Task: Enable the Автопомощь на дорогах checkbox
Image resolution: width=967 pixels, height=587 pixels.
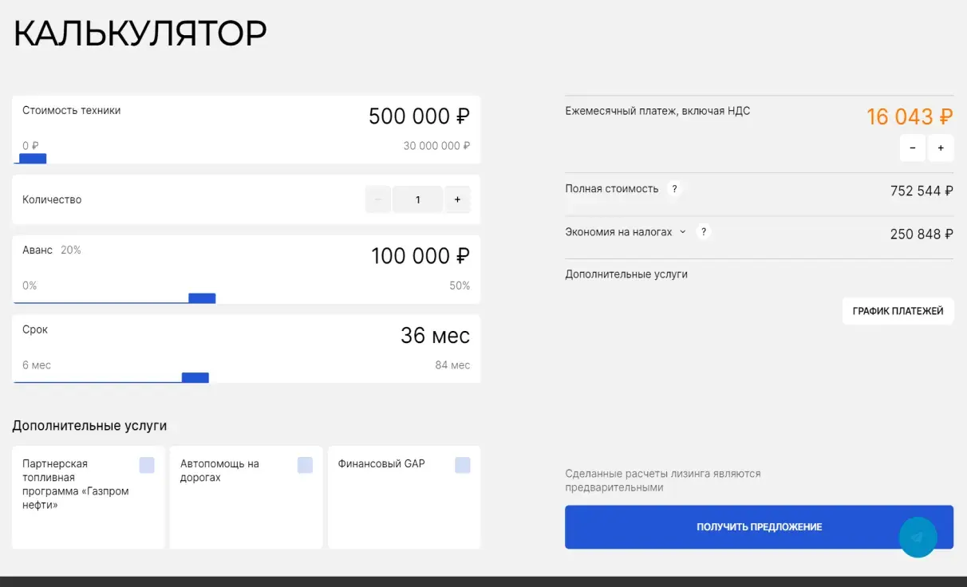Action: pyautogui.click(x=305, y=465)
